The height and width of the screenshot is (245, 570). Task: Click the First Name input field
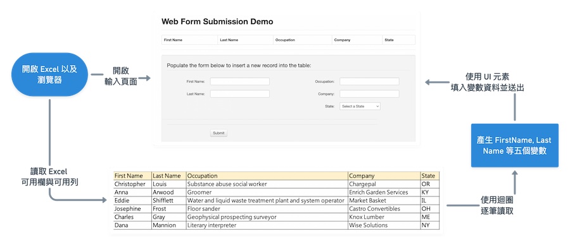239,81
